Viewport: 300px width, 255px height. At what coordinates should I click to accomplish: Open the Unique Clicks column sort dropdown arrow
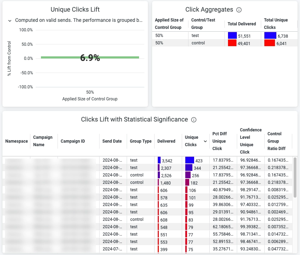point(205,141)
